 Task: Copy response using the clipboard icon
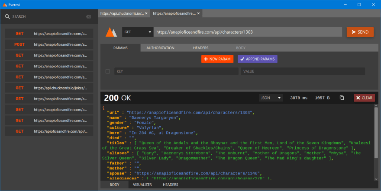pyautogui.click(x=342, y=98)
